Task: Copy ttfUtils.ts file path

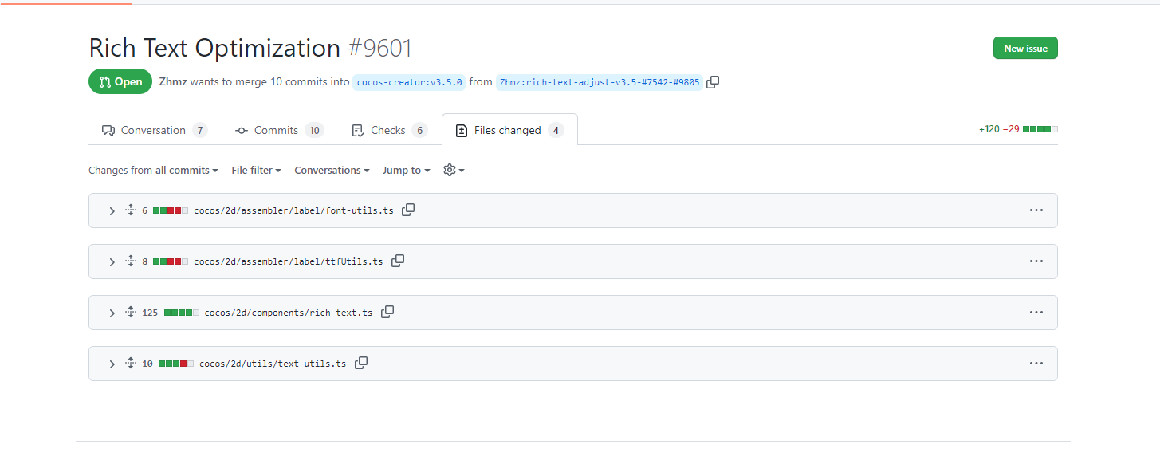Action: tap(398, 261)
